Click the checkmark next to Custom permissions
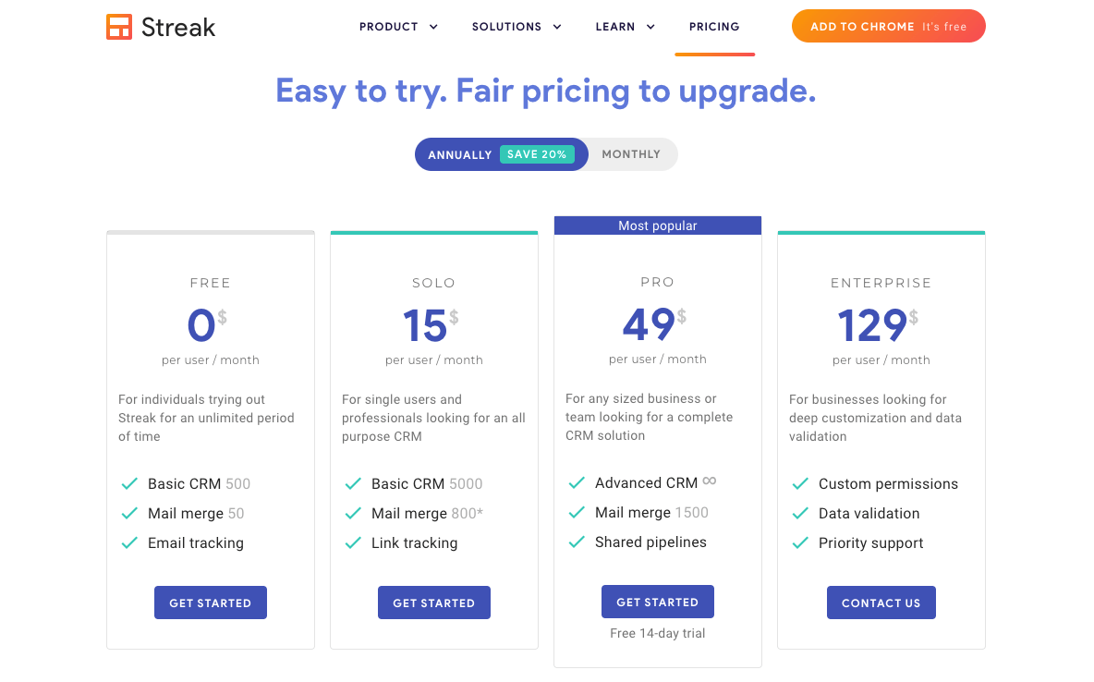This screenshot has height=682, width=1094. coord(800,484)
